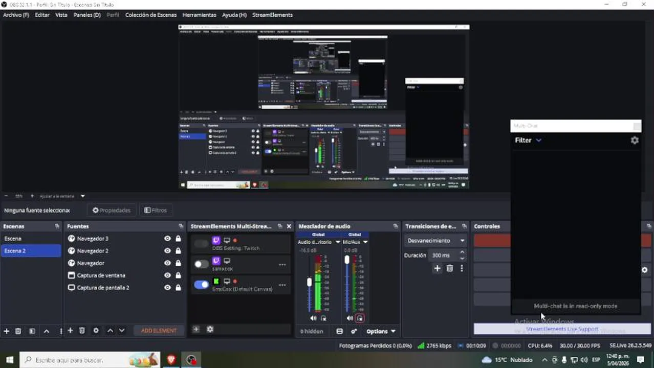Click Filtros button
This screenshot has width=654, height=368.
click(156, 210)
